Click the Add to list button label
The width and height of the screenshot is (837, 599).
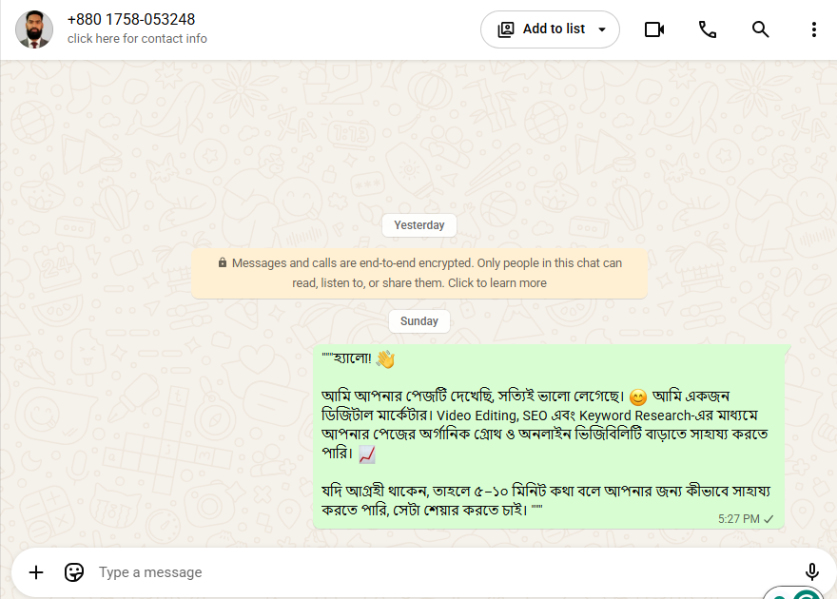pos(554,29)
